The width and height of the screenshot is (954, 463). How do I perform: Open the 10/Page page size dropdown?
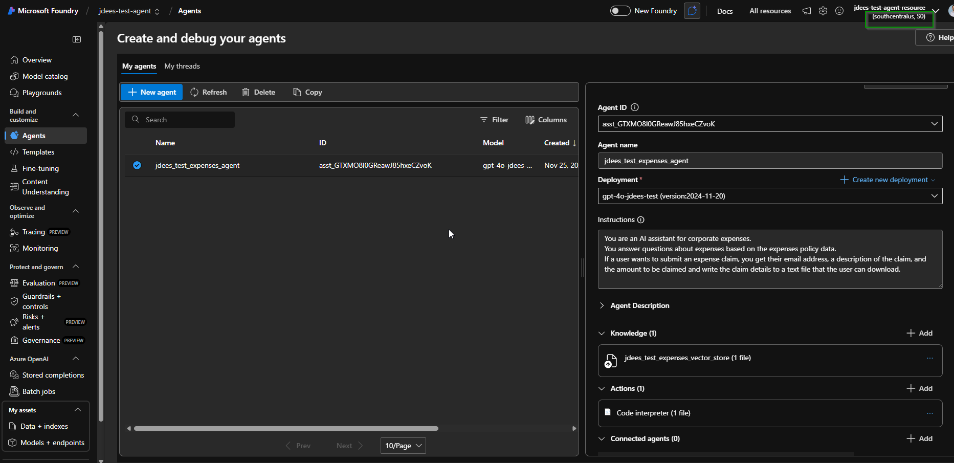[403, 446]
